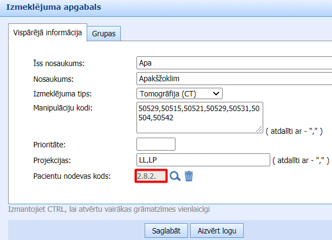Focus the empty Prioritāte field
Image resolution: width=332 pixels, height=240 pixels.
tap(156, 145)
